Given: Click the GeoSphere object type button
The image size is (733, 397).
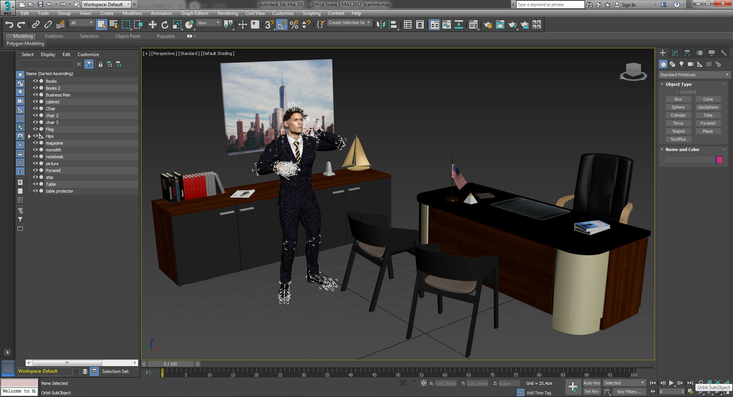Looking at the screenshot, I should pos(708,107).
